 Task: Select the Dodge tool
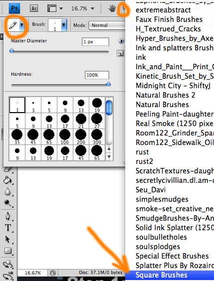point(7,203)
